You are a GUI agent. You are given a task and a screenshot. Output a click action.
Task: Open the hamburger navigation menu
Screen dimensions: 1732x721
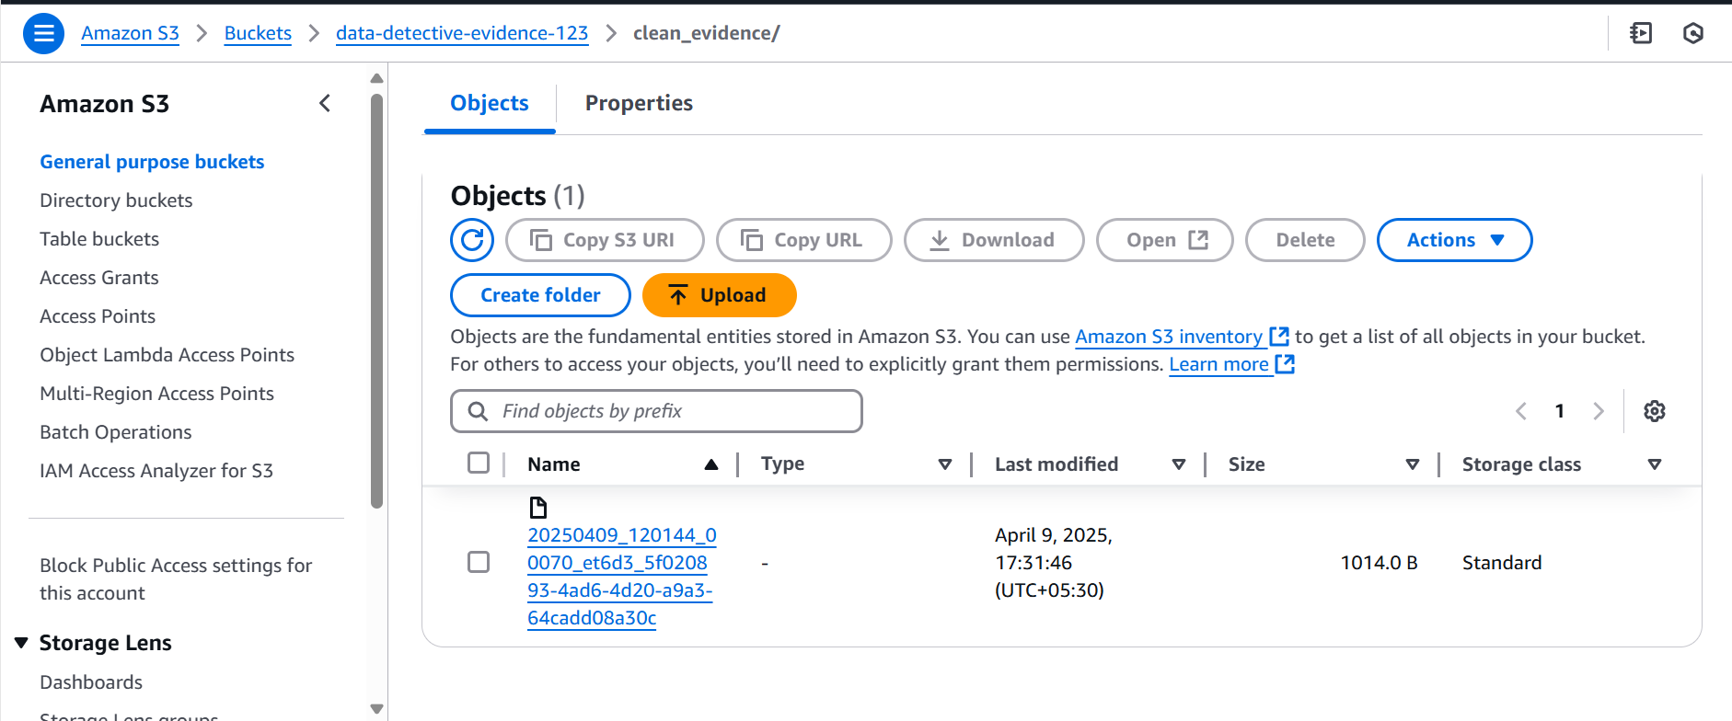(43, 34)
